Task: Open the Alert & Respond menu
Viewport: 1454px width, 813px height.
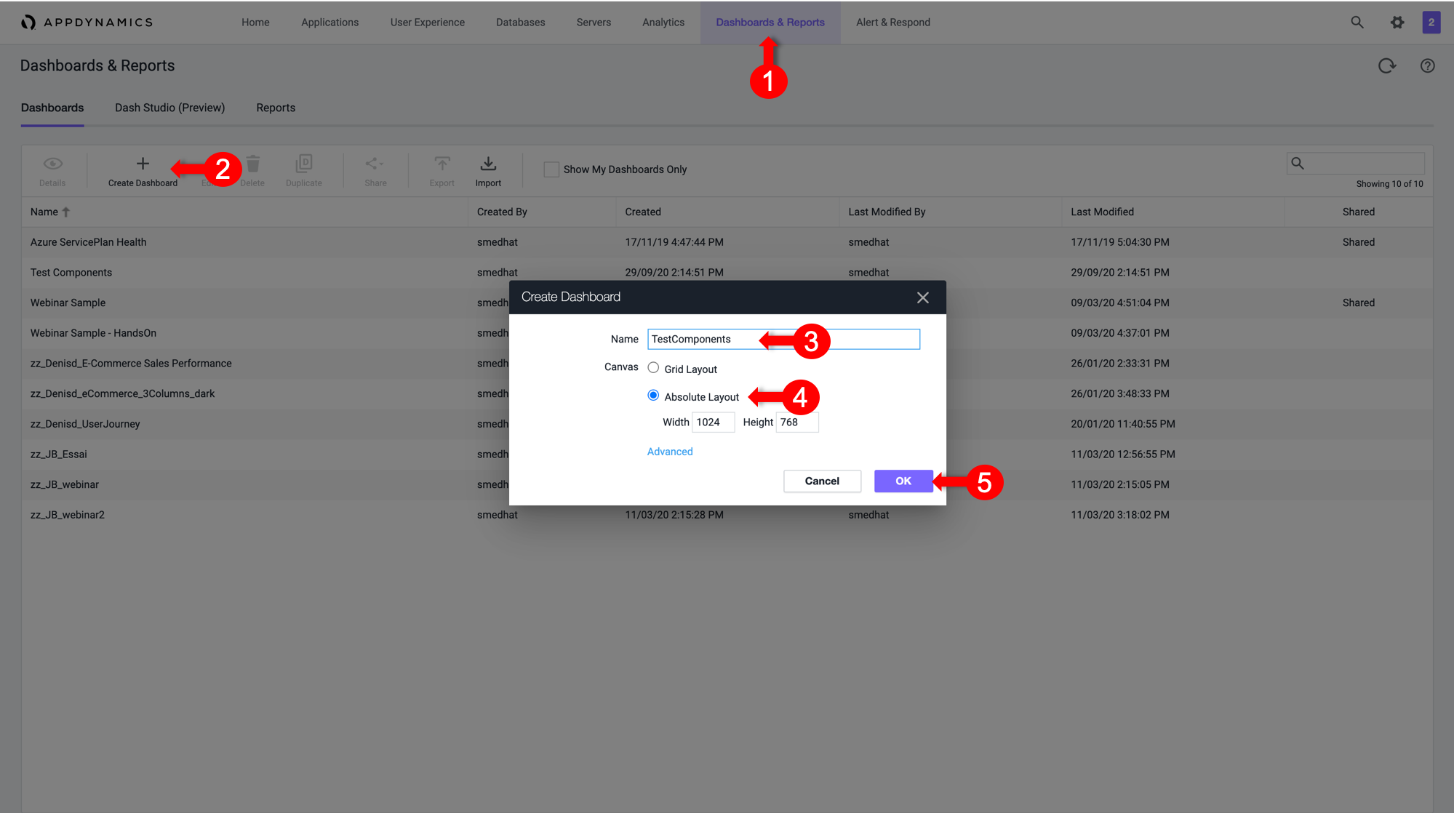Action: [893, 23]
